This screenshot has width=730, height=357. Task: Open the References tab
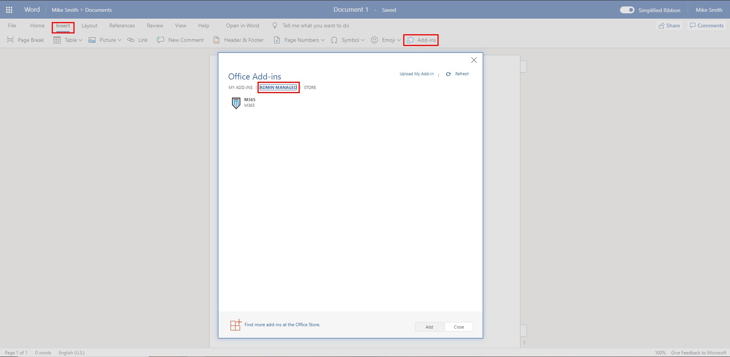(x=122, y=25)
